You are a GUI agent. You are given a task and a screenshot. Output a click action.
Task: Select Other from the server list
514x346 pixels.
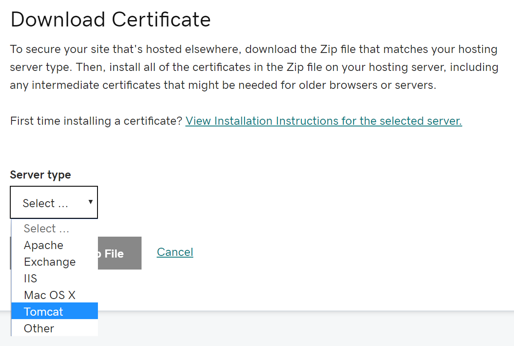point(39,328)
